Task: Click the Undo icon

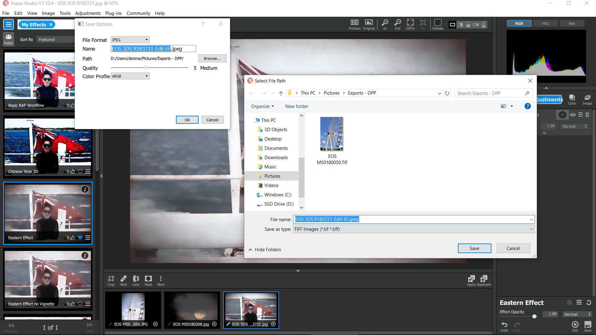Action: (504, 326)
